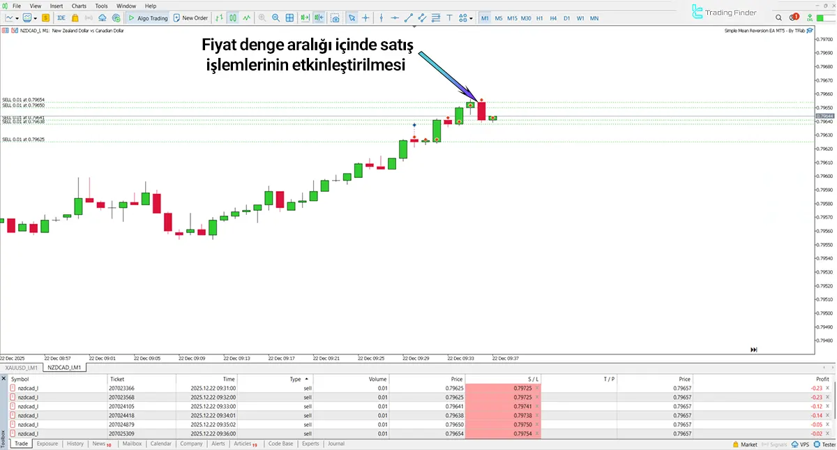The image size is (837, 450).
Task: Toggle Algo Trading off
Action: pyautogui.click(x=146, y=17)
